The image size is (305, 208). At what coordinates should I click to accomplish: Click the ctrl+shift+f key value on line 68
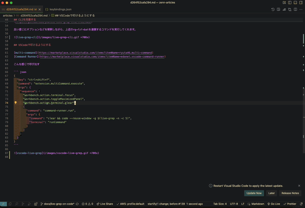click(x=39, y=79)
